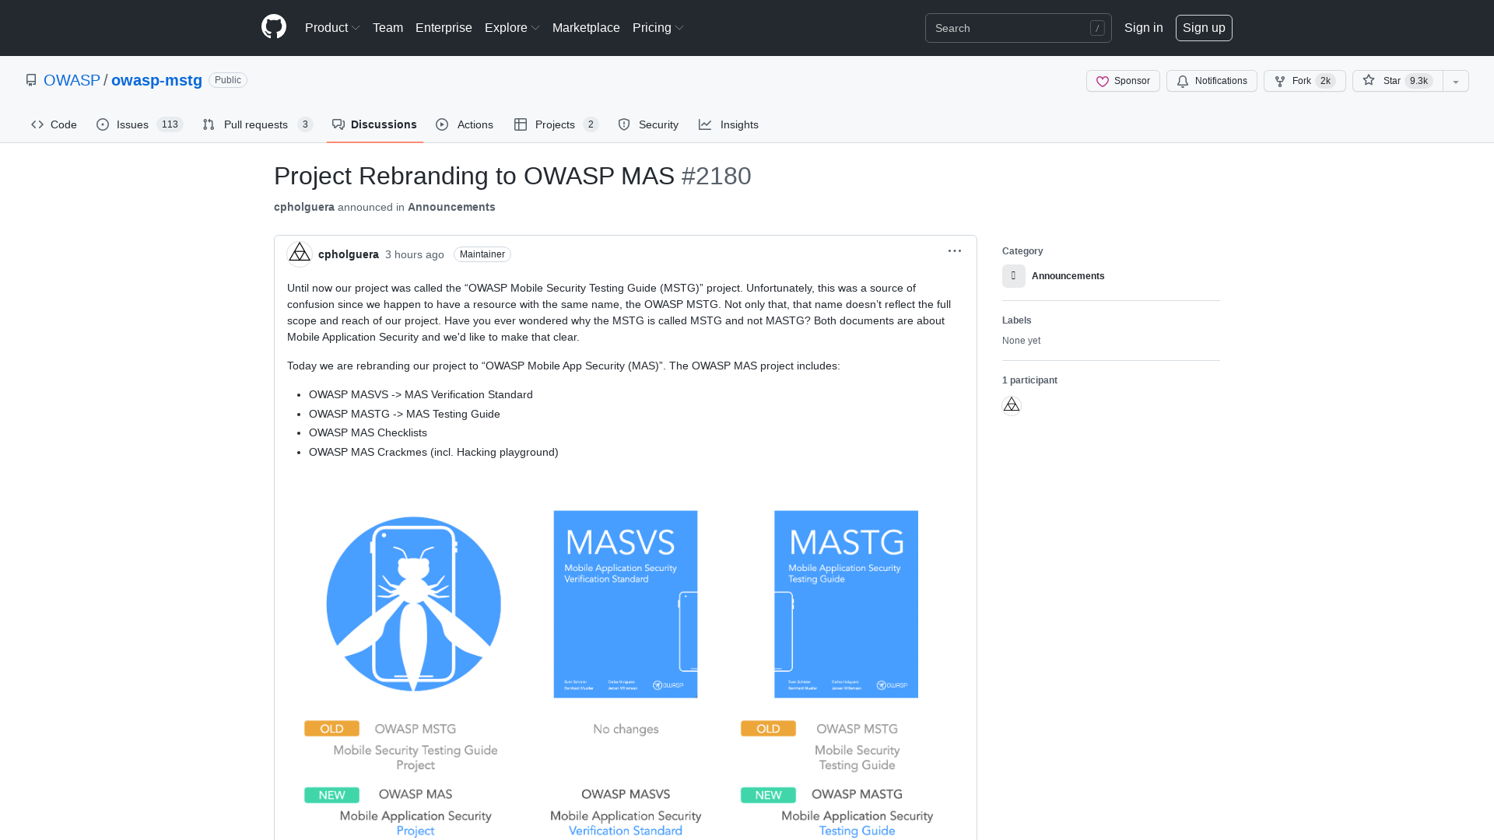Switch to the Projects tab
The width and height of the screenshot is (1494, 840).
pyautogui.click(x=555, y=124)
